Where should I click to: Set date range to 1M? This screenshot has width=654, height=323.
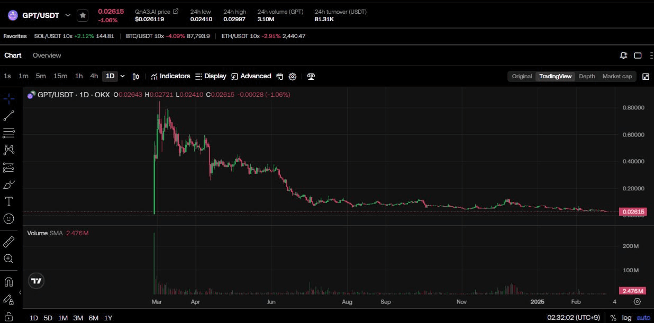click(63, 318)
